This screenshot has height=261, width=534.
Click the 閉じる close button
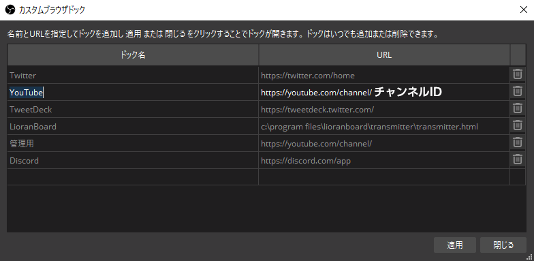(x=503, y=245)
